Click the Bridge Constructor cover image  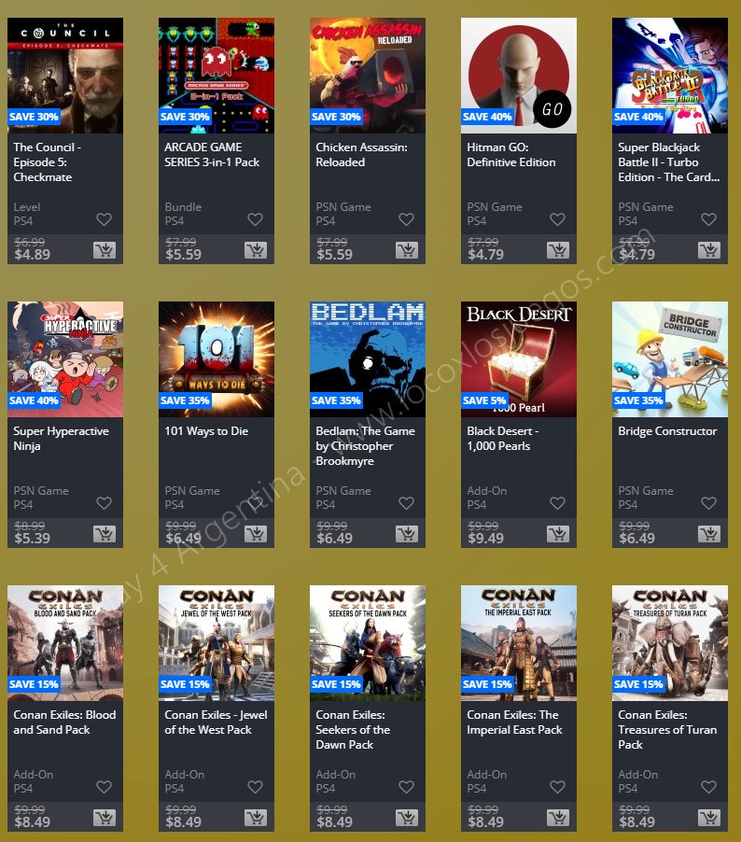point(669,359)
